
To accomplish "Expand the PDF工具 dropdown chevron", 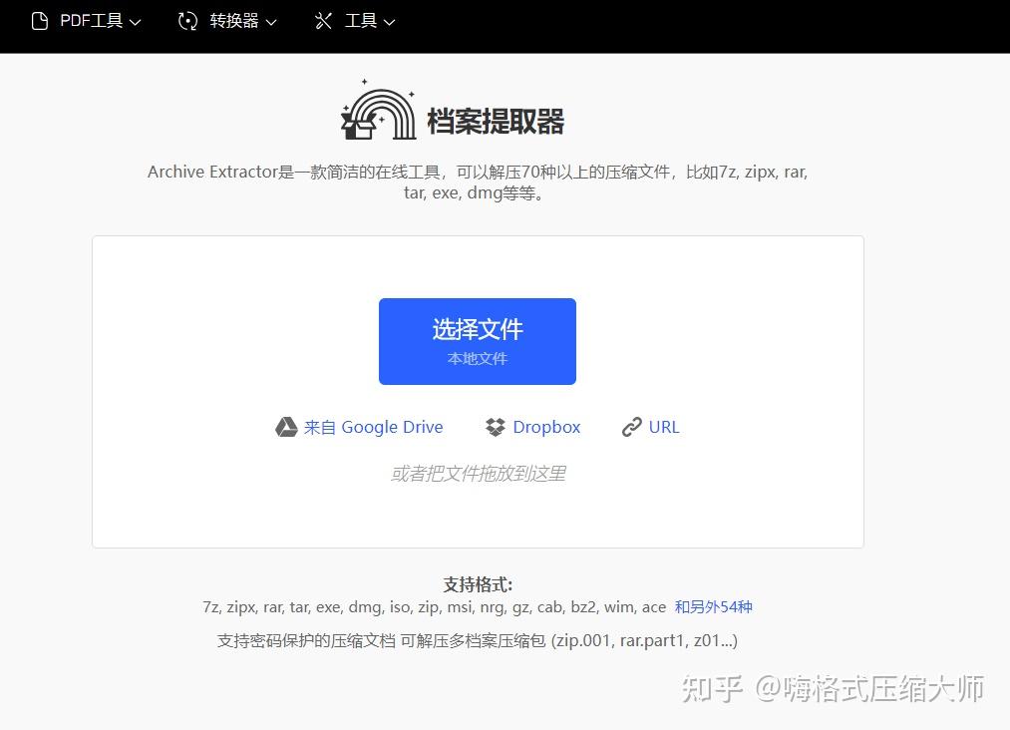I will (136, 20).
